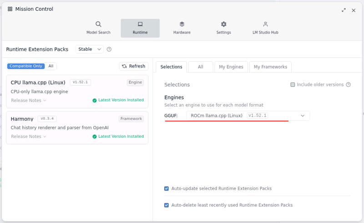This screenshot has width=364, height=223.
Task: Open LM Studio Hub person icon
Action: coord(265,25)
